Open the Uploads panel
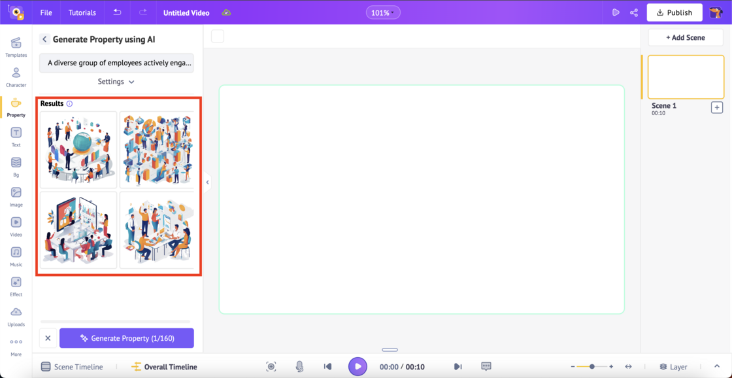This screenshot has width=732, height=378. [16, 314]
